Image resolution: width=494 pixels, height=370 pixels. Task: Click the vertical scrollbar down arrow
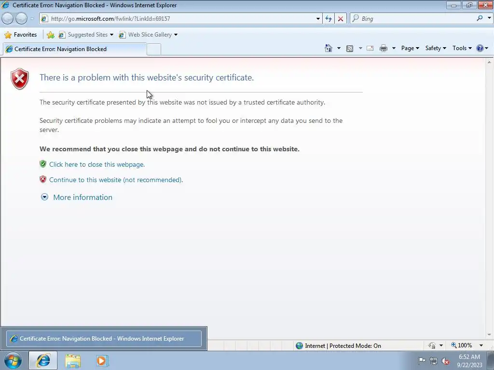tap(489, 335)
